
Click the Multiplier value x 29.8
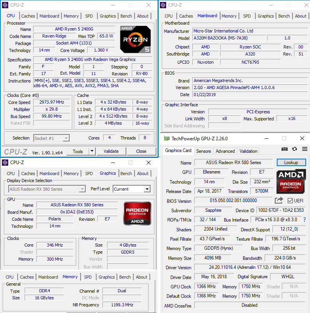click(x=52, y=109)
